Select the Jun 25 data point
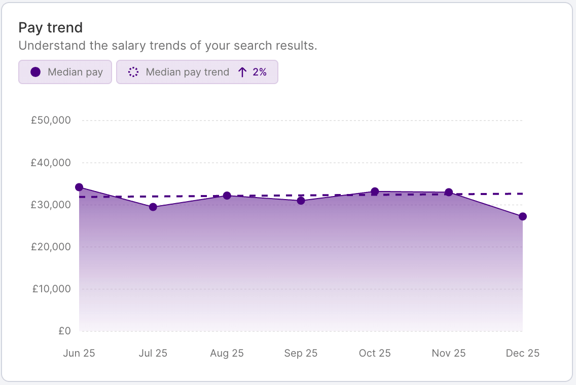 (79, 187)
